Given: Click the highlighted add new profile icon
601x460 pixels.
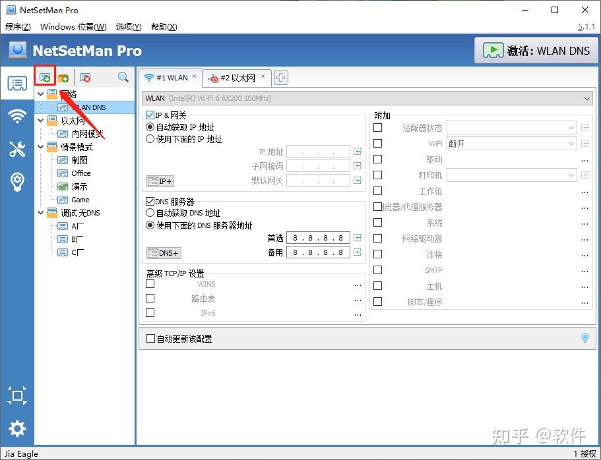Looking at the screenshot, I should (x=44, y=77).
